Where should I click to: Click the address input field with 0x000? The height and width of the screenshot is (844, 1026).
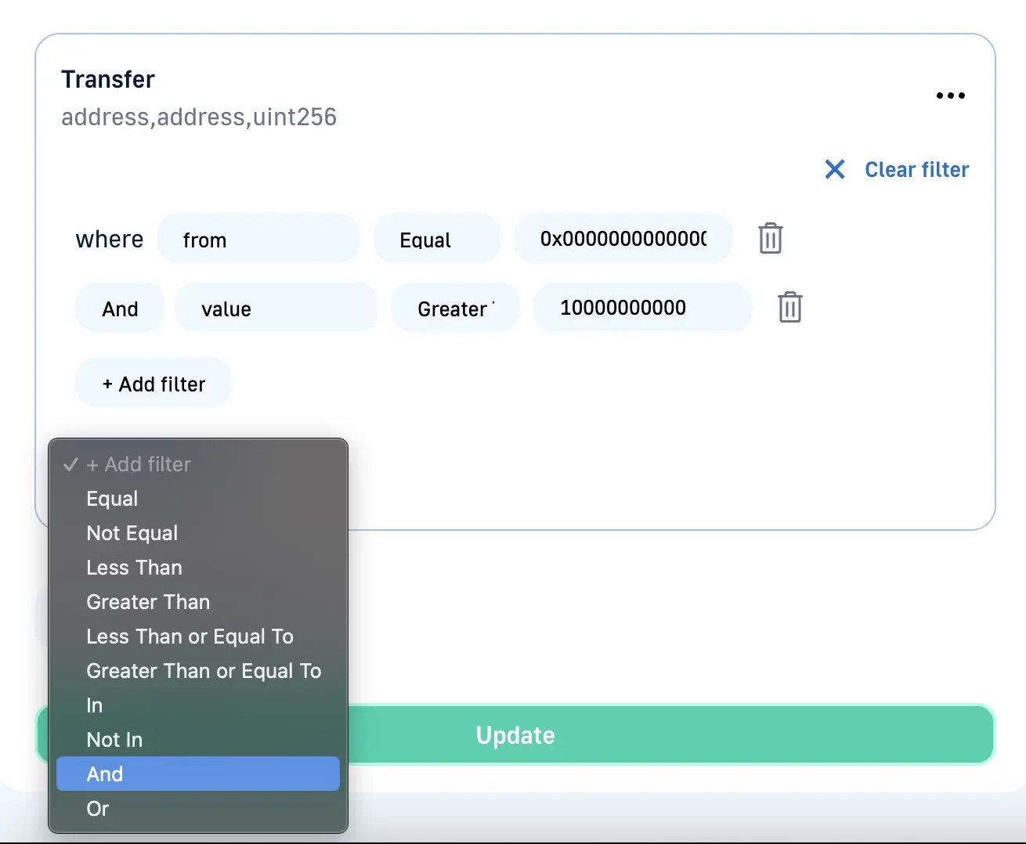pos(623,239)
